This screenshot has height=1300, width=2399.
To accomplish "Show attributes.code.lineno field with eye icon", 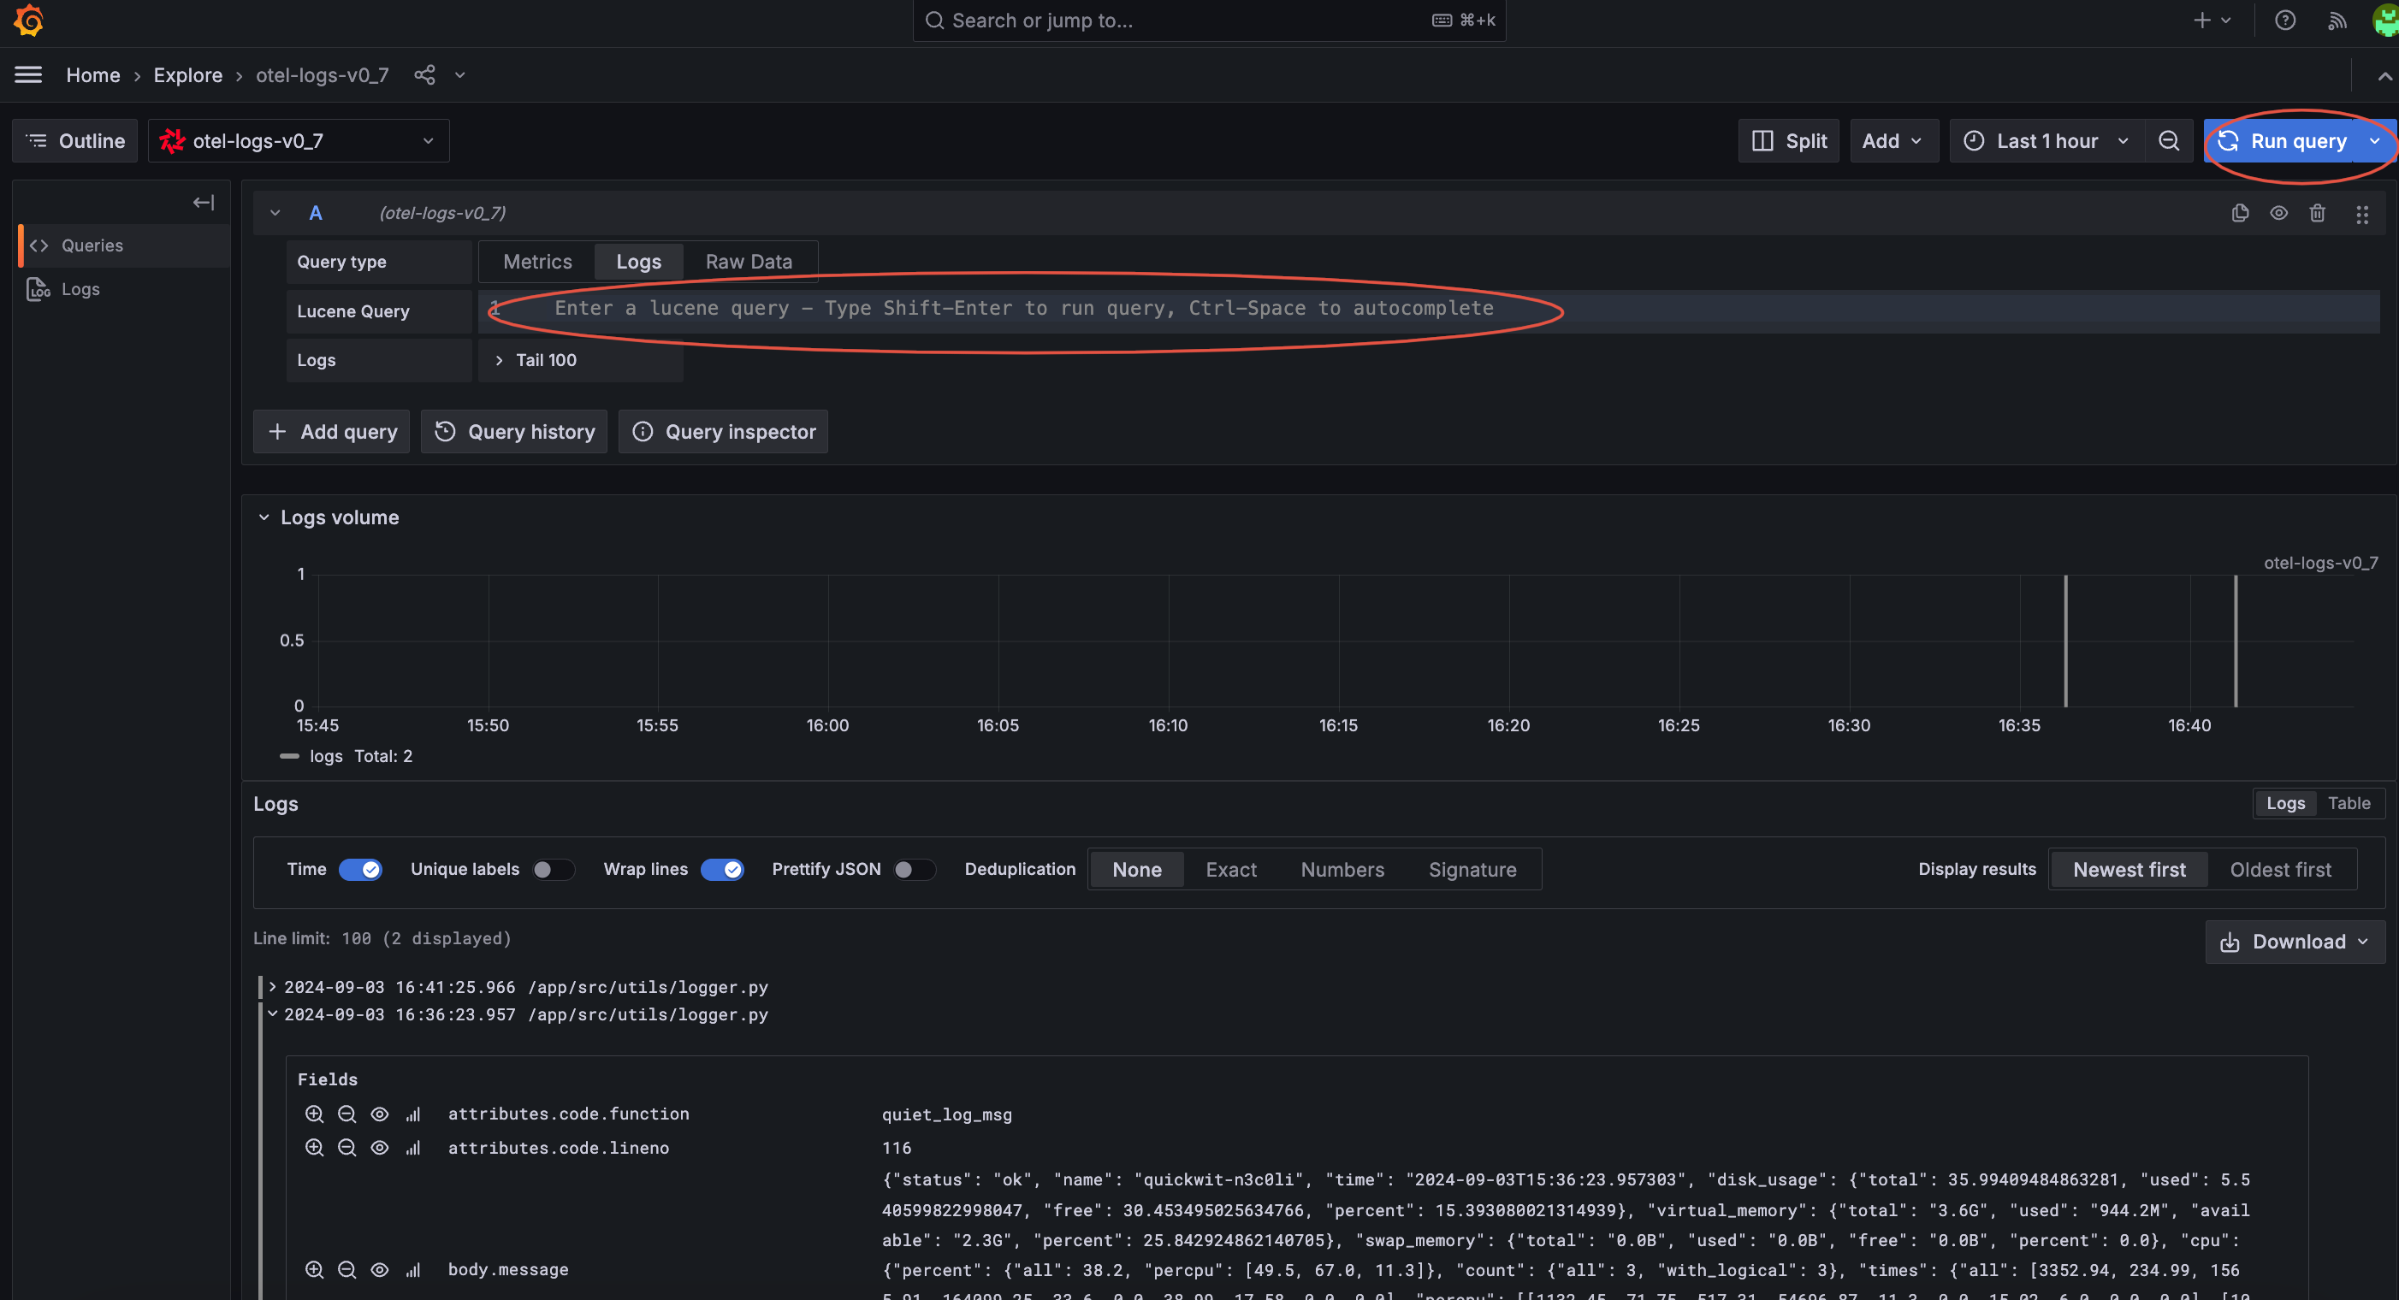I will 379,1147.
